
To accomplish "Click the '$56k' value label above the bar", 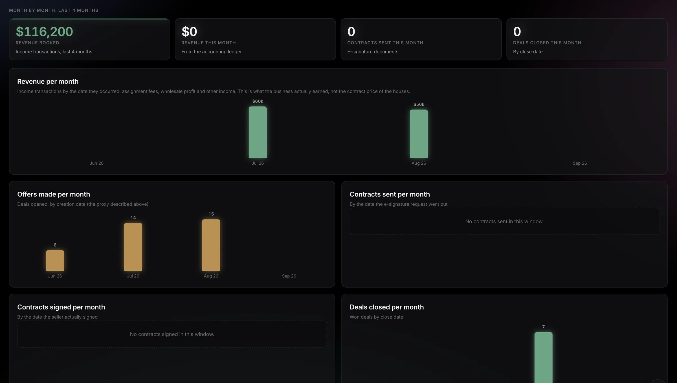I will 419,104.
